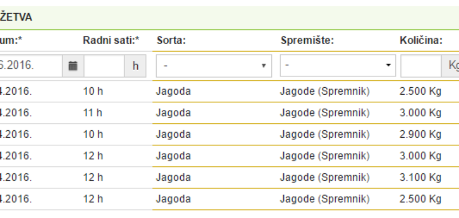Click Jagode (Spremnik) in the last row
The image size is (459, 218).
(x=325, y=199)
